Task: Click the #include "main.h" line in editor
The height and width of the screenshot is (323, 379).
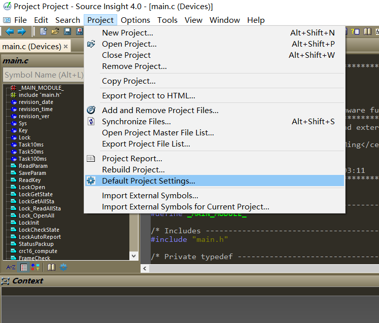Action: point(189,239)
